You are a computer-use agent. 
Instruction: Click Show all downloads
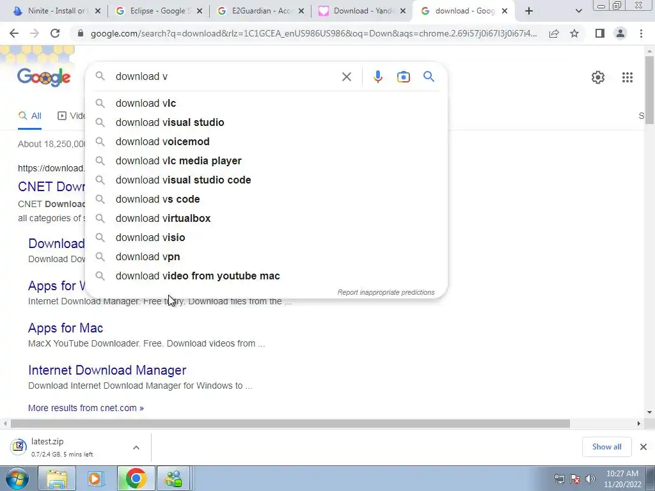(x=606, y=447)
